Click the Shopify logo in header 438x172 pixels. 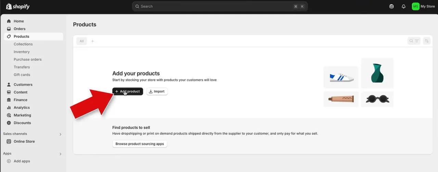point(18,6)
